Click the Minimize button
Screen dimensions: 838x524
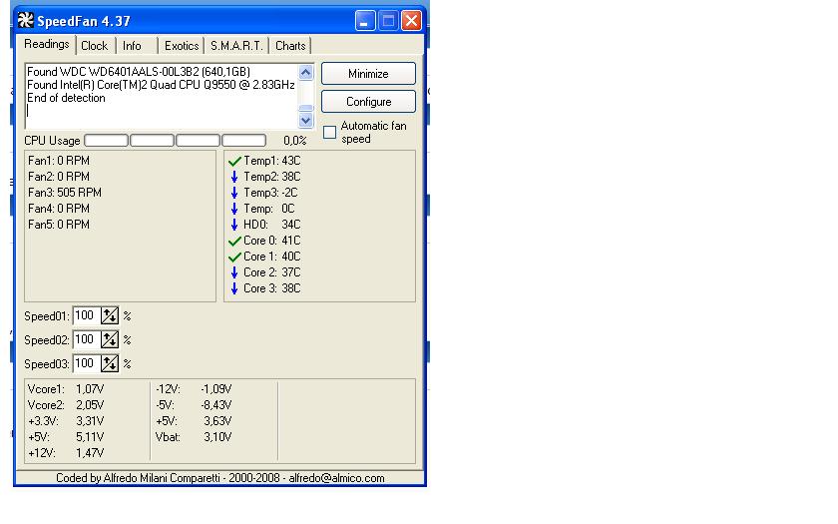(368, 74)
